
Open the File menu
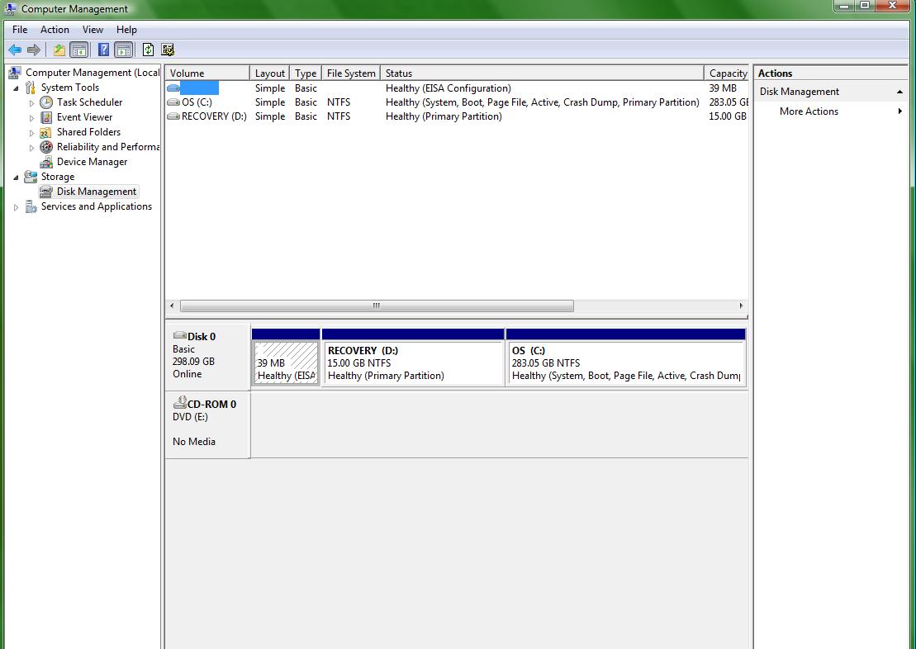pyautogui.click(x=20, y=29)
